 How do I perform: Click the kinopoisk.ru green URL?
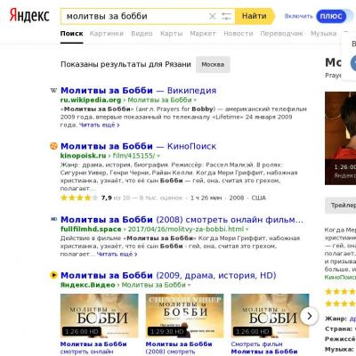[x=83, y=156]
